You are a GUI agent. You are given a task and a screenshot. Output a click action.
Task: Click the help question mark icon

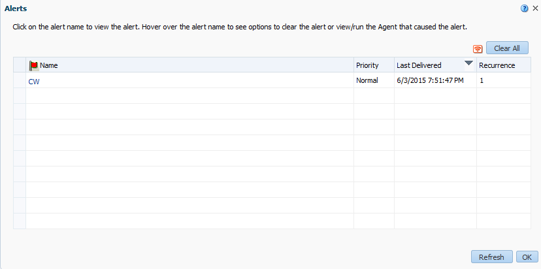pos(524,8)
